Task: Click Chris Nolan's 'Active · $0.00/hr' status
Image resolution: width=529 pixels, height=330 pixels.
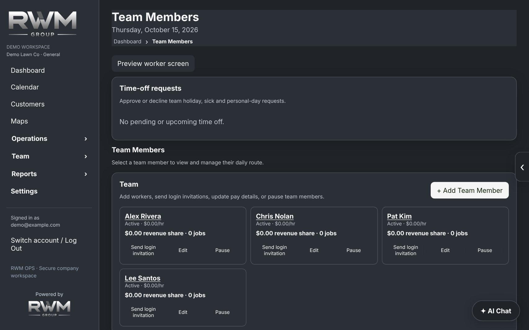Action: (275, 224)
